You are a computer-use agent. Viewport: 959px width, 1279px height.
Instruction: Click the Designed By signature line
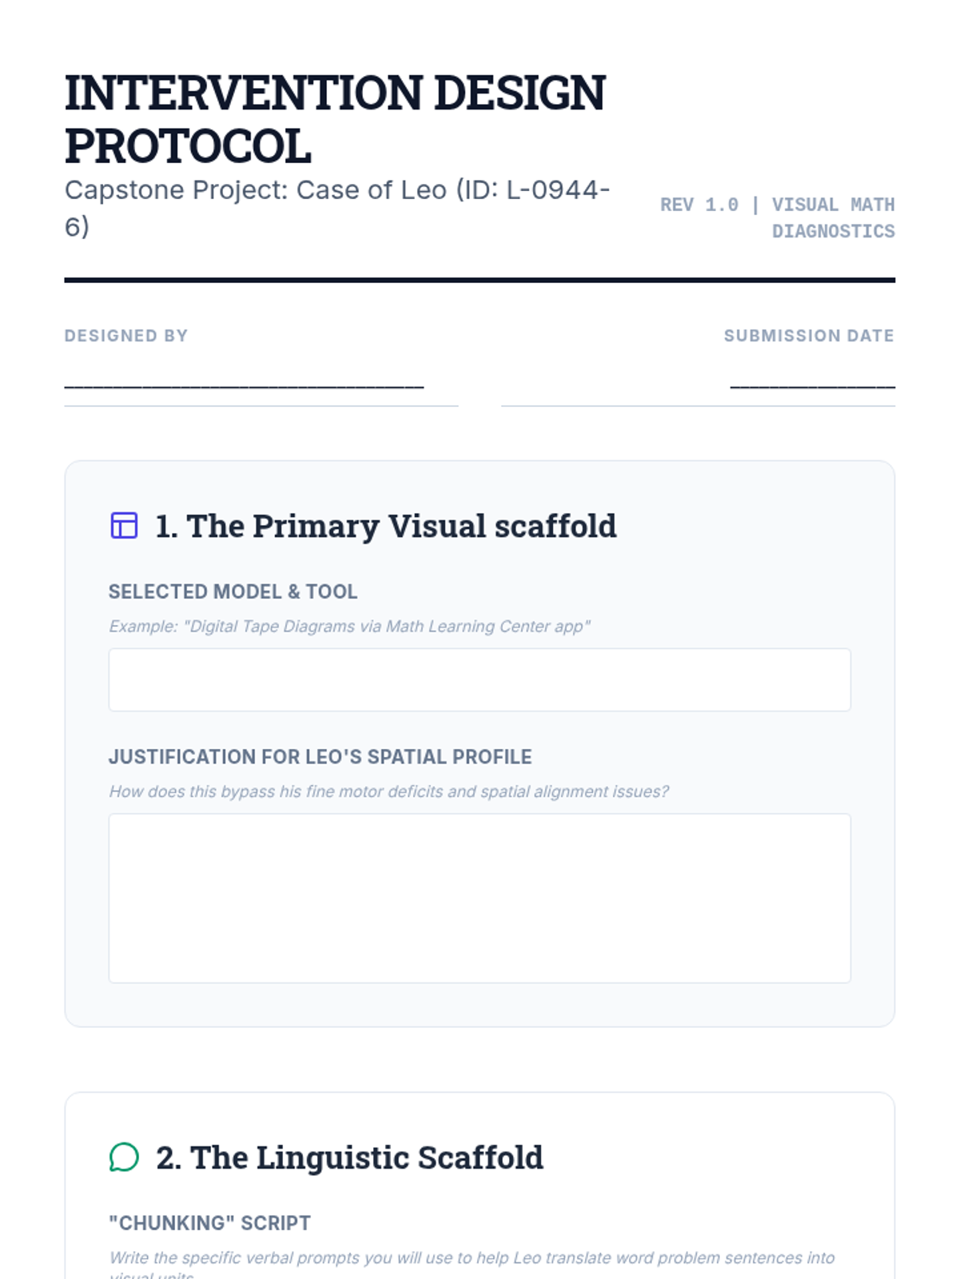point(244,384)
